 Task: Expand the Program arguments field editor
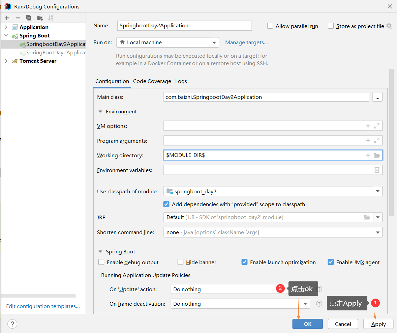coord(377,140)
